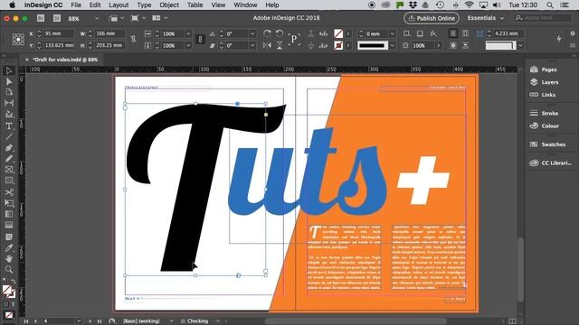Click the flip horizontal icon
Image resolution: width=579 pixels, height=325 pixels.
(x=267, y=45)
